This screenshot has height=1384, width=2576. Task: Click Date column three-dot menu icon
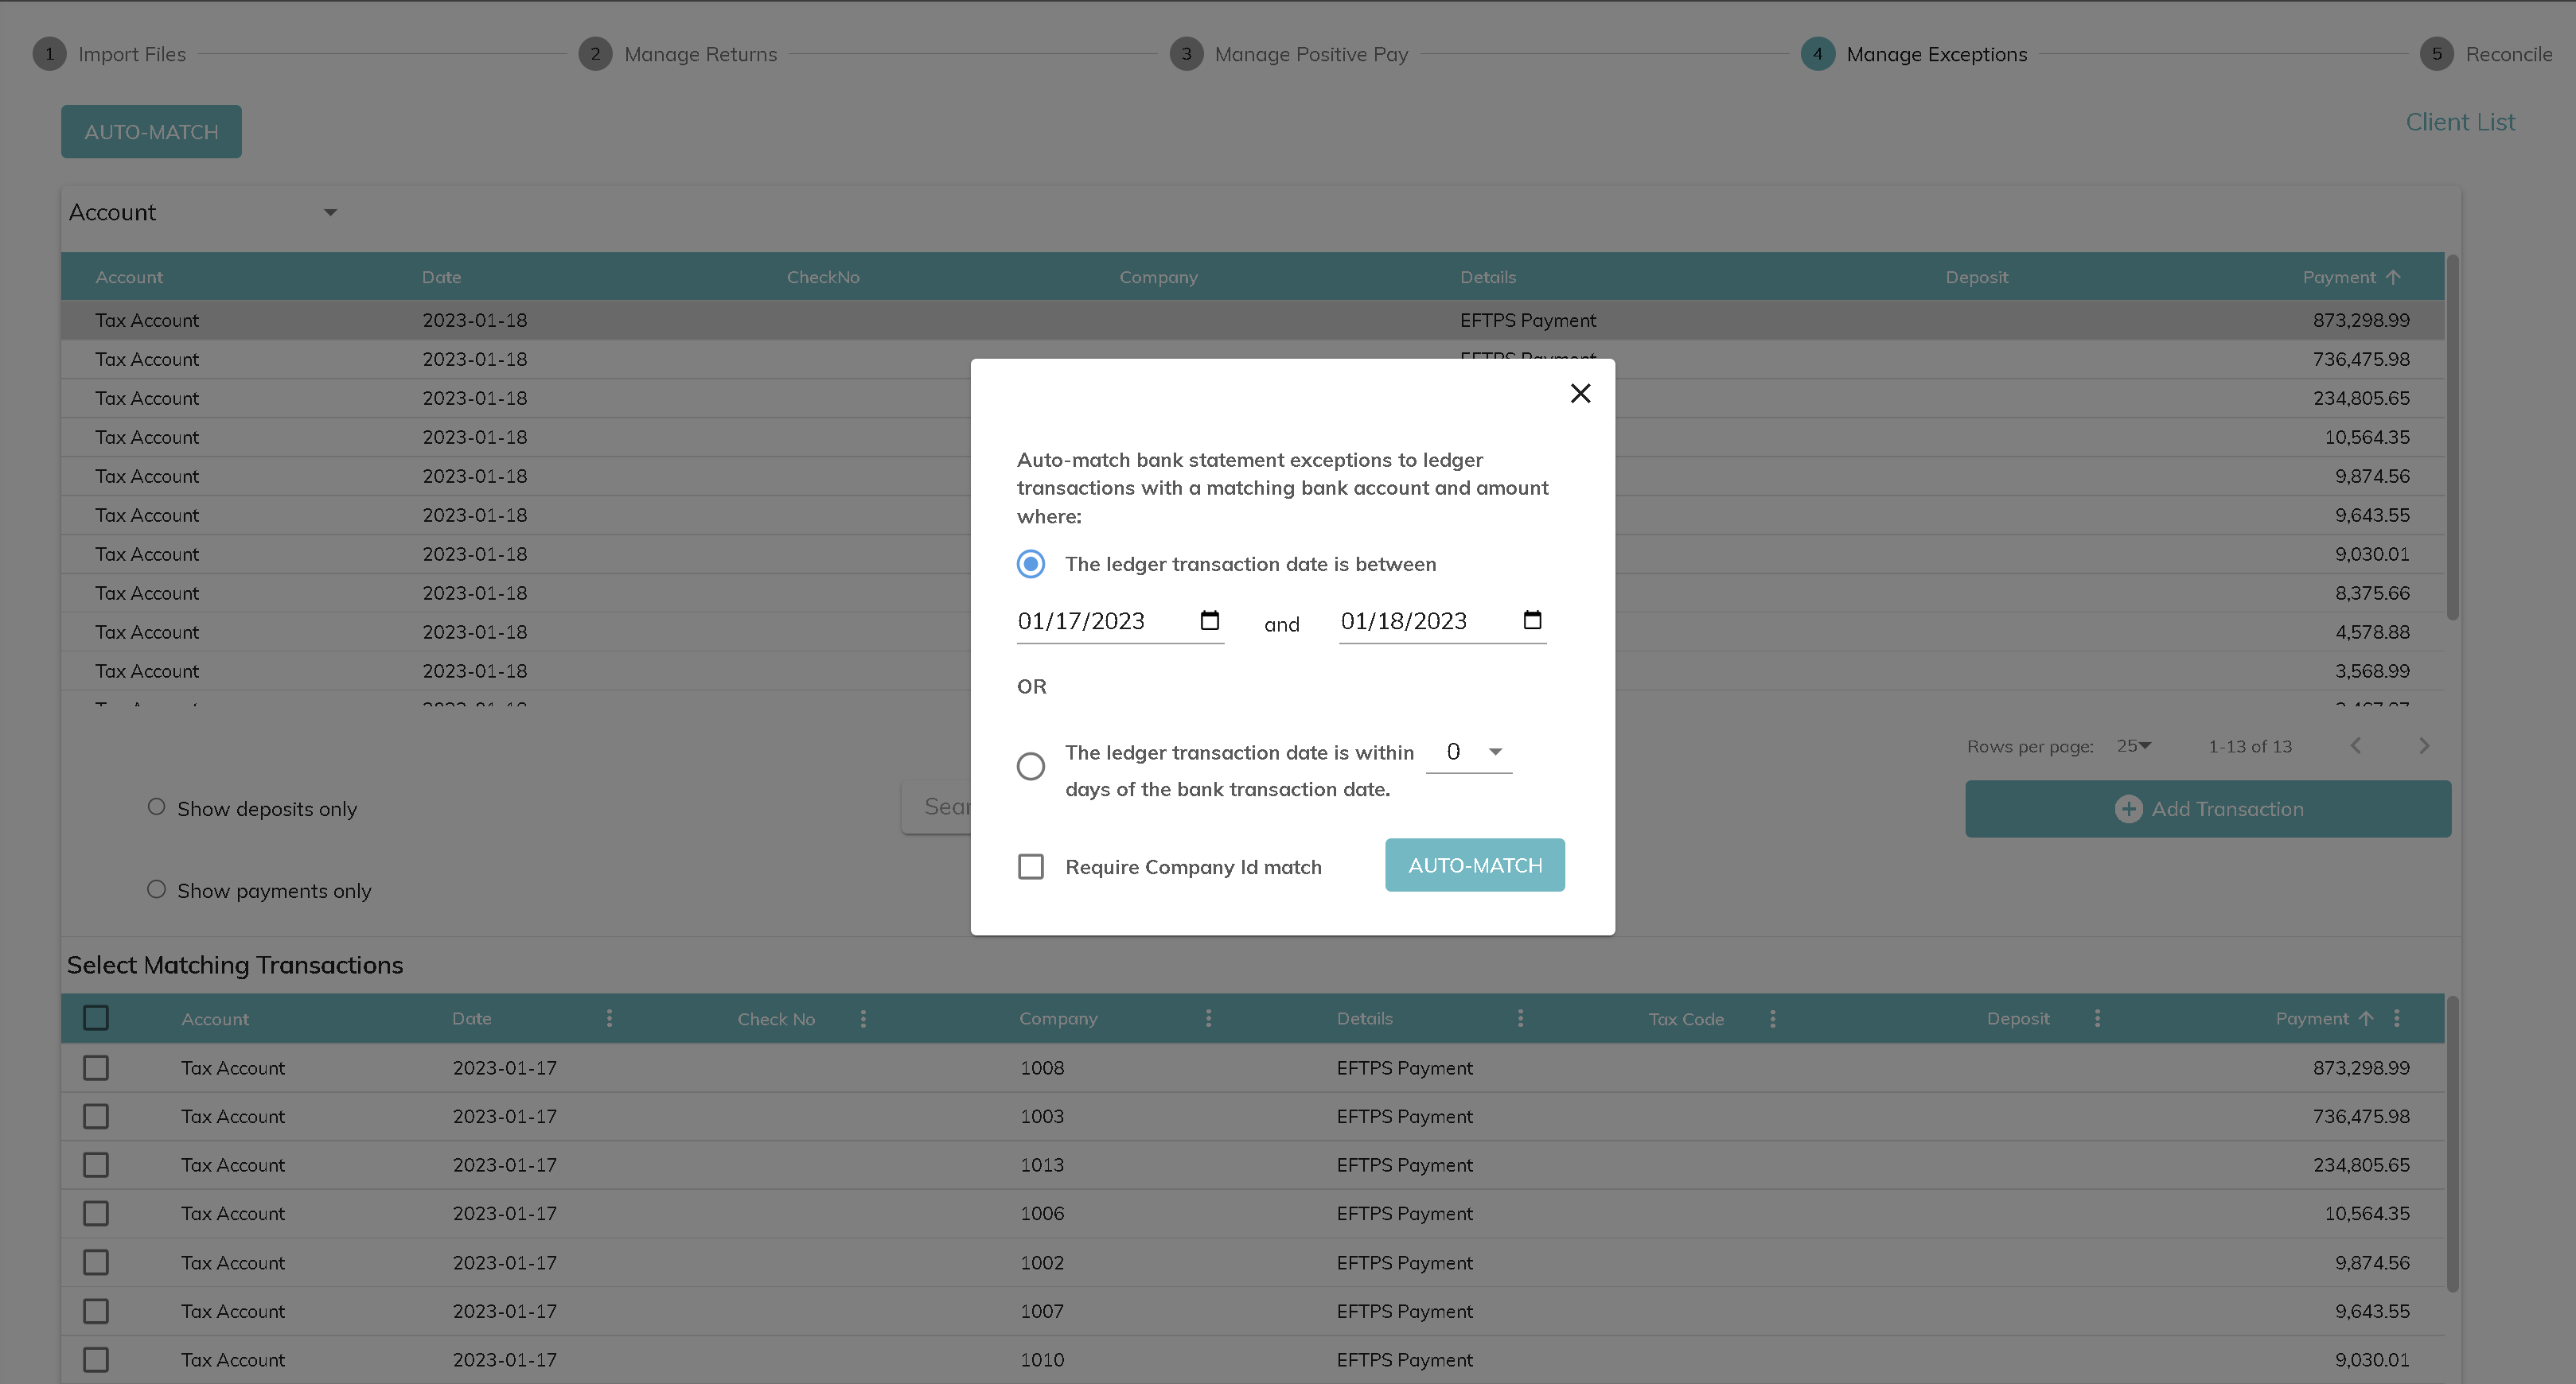[x=609, y=1018]
